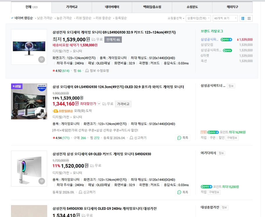This screenshot has width=265, height=217.
Task: Switch to list view icon
Action: click(243, 18)
